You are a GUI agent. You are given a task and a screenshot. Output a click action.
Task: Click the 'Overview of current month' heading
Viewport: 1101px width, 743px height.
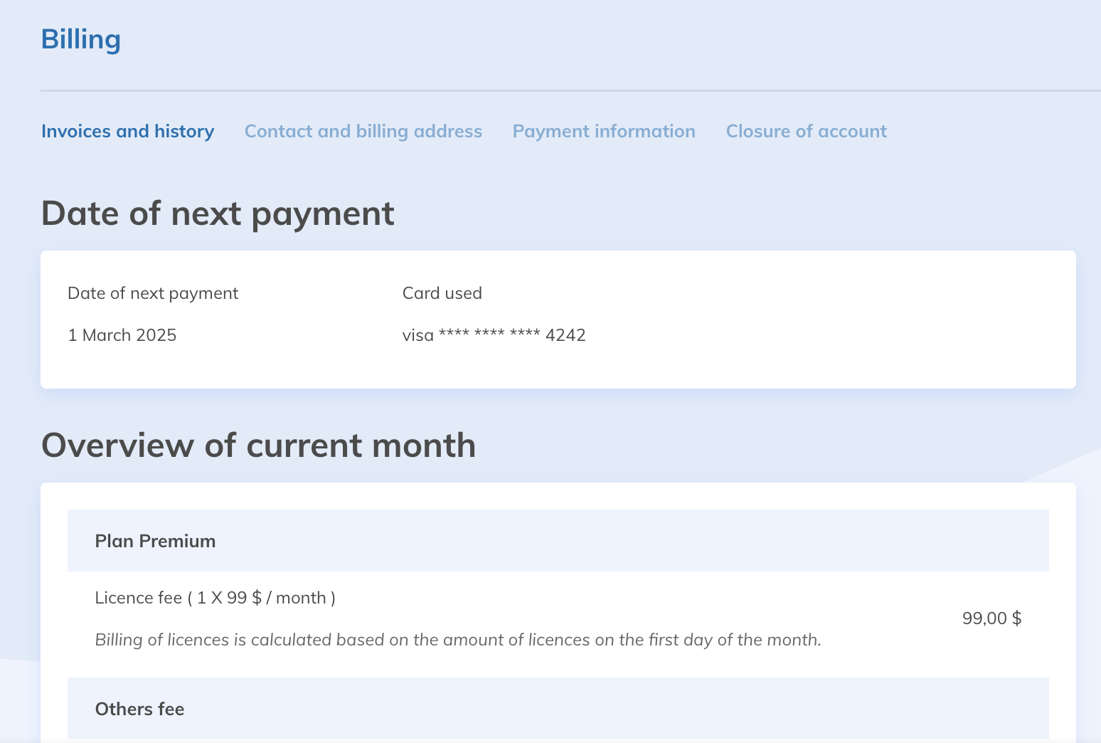tap(258, 446)
